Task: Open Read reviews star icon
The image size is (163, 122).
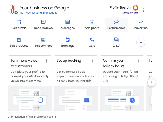Action: coord(43,22)
